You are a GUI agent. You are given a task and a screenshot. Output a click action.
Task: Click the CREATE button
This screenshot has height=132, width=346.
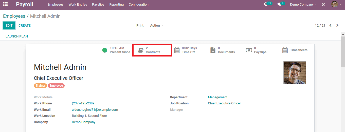point(25,25)
